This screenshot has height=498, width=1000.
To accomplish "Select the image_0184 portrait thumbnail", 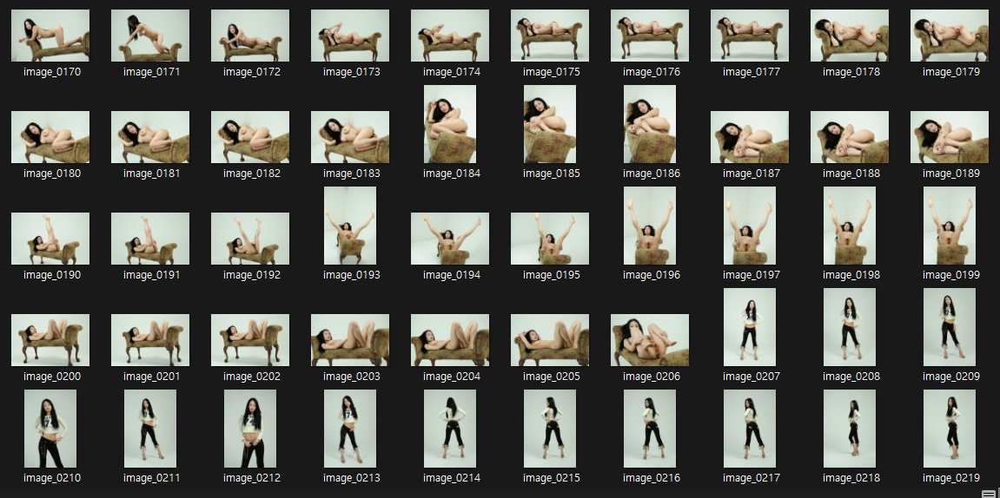I will [450, 124].
